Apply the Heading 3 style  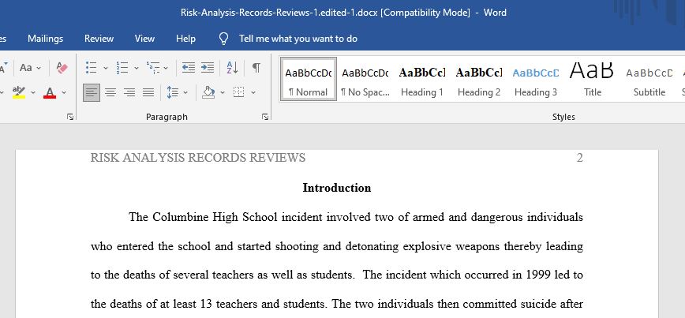(536, 79)
